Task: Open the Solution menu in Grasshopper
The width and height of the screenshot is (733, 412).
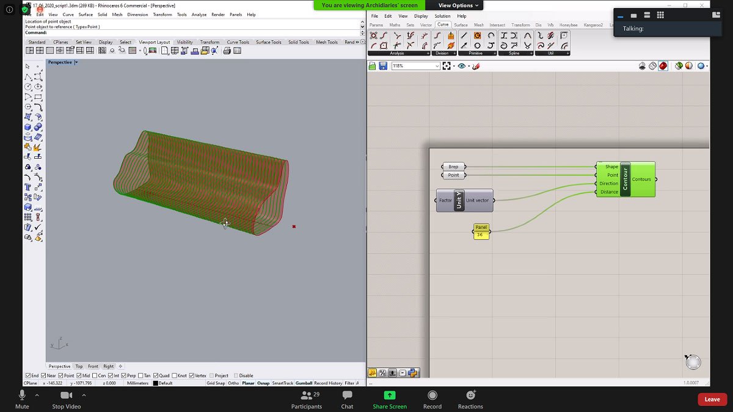Action: click(x=442, y=15)
